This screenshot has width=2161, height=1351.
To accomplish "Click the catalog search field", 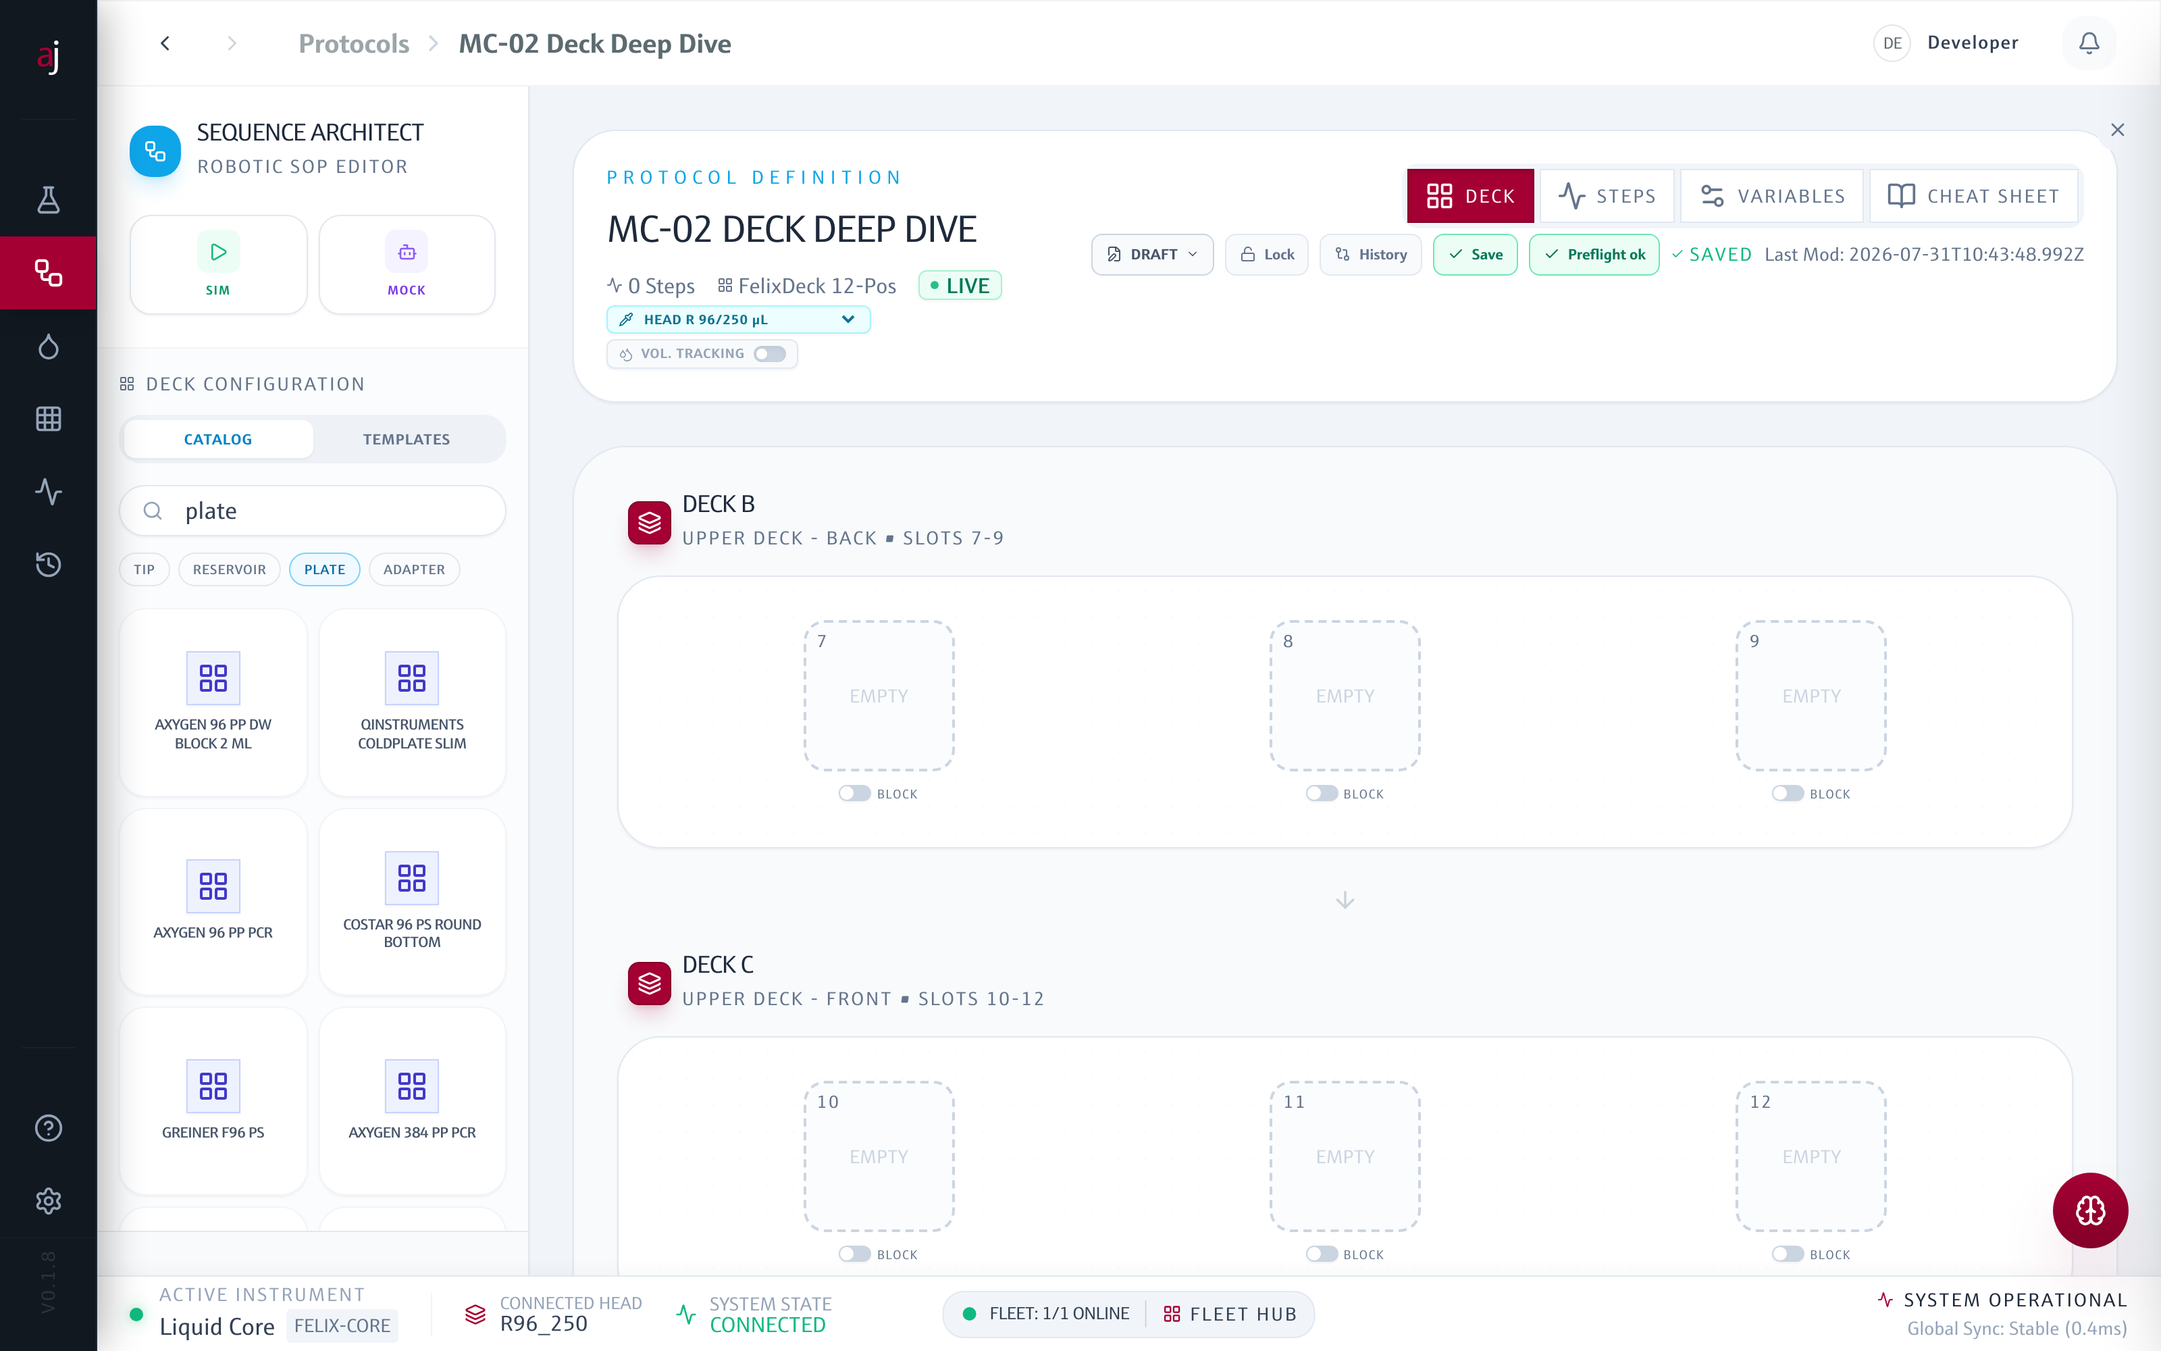I will tap(313, 510).
